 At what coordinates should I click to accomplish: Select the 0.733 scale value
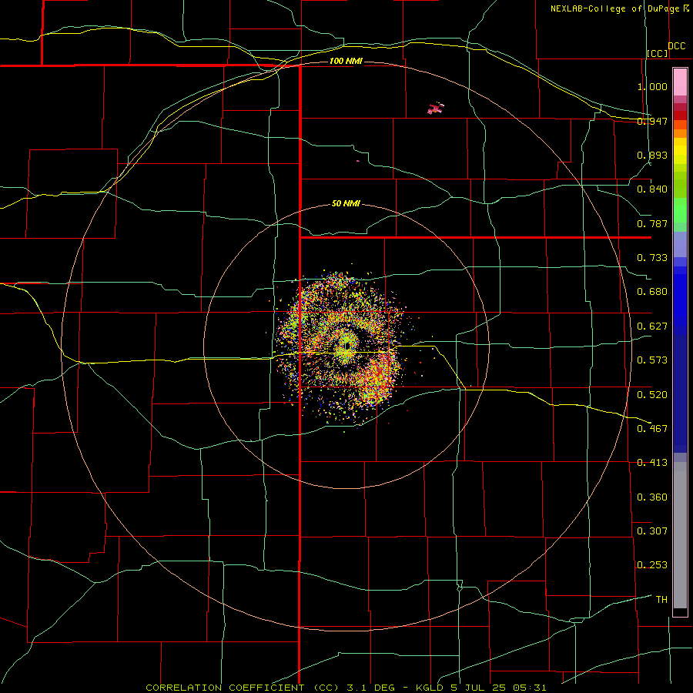pyautogui.click(x=652, y=258)
